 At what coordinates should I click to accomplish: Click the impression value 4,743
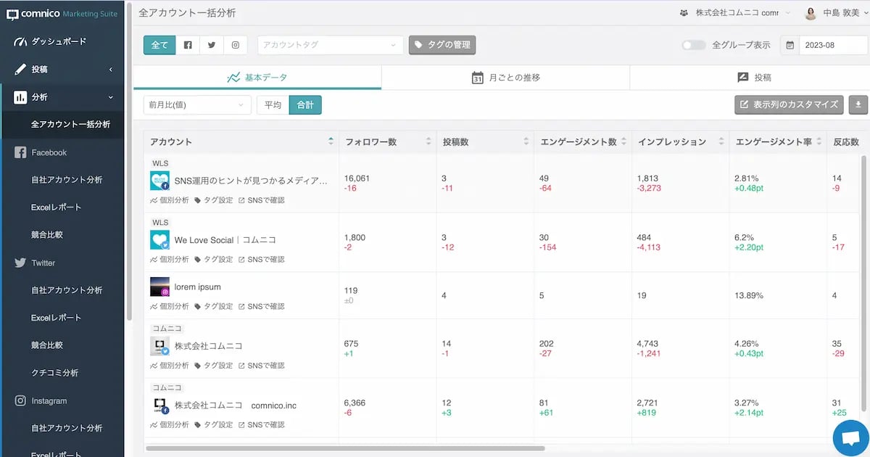(648, 344)
